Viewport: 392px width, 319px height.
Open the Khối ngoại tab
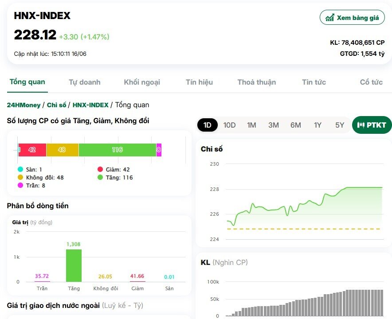tap(142, 82)
